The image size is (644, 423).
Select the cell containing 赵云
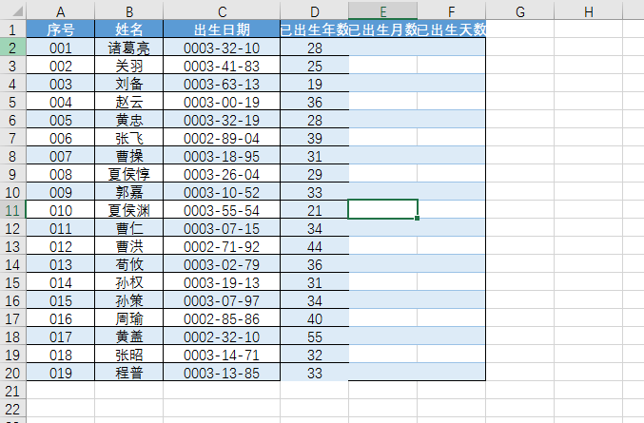click(x=129, y=102)
